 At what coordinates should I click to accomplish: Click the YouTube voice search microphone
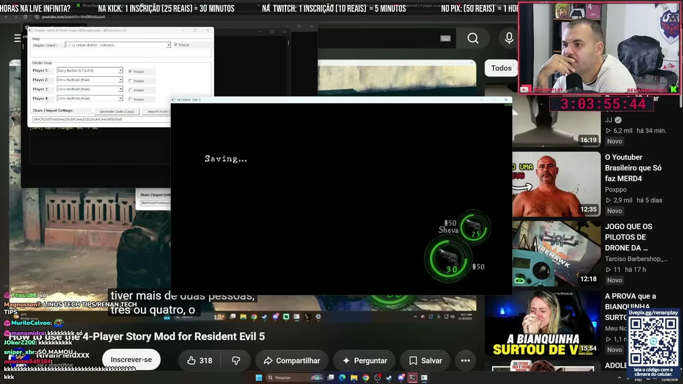[509, 38]
